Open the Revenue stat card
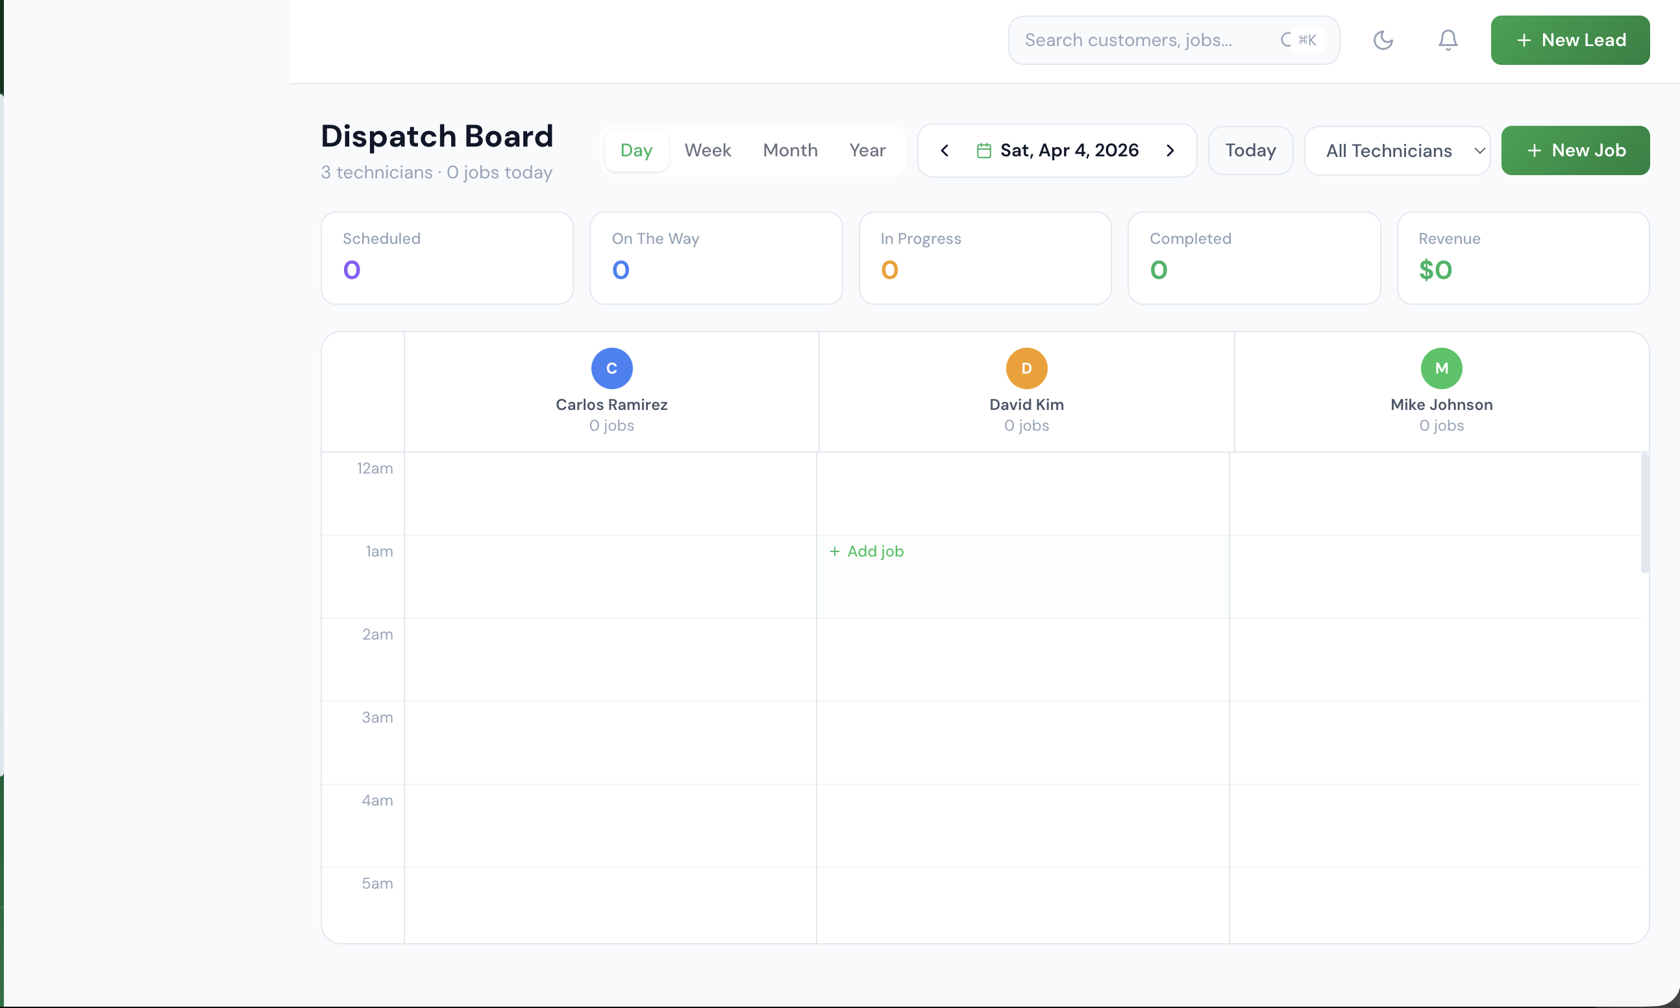The width and height of the screenshot is (1680, 1008). coord(1522,258)
